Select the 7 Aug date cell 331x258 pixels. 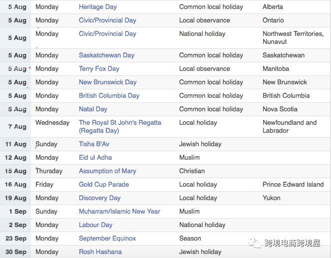pos(15,127)
